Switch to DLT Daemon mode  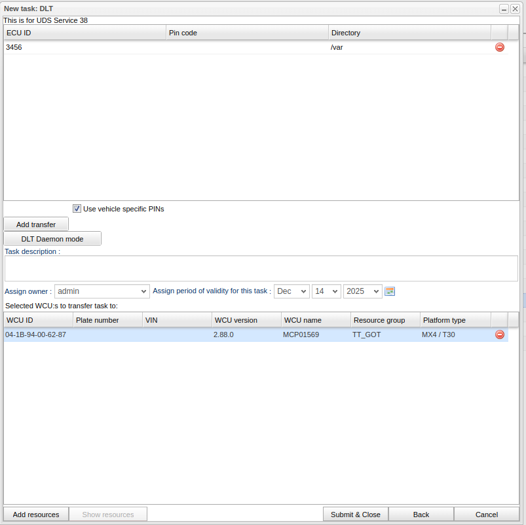[x=52, y=239]
